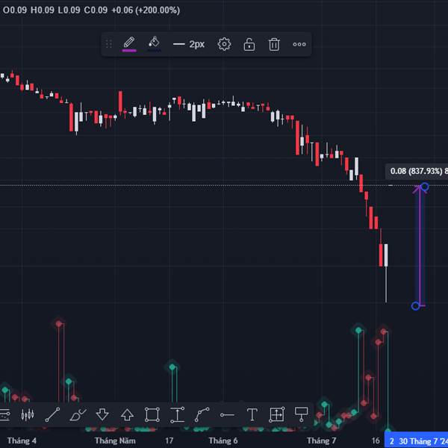Select the arrow up marker tool
Viewport: 448px width, 448px height.
[x=128, y=414]
